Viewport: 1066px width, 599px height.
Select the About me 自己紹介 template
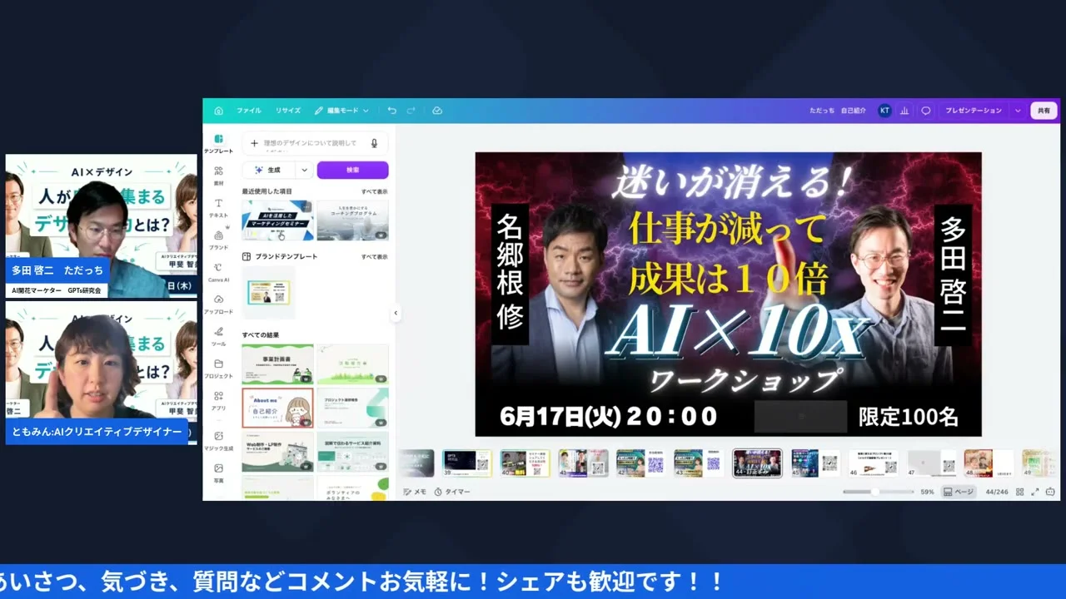click(x=277, y=408)
